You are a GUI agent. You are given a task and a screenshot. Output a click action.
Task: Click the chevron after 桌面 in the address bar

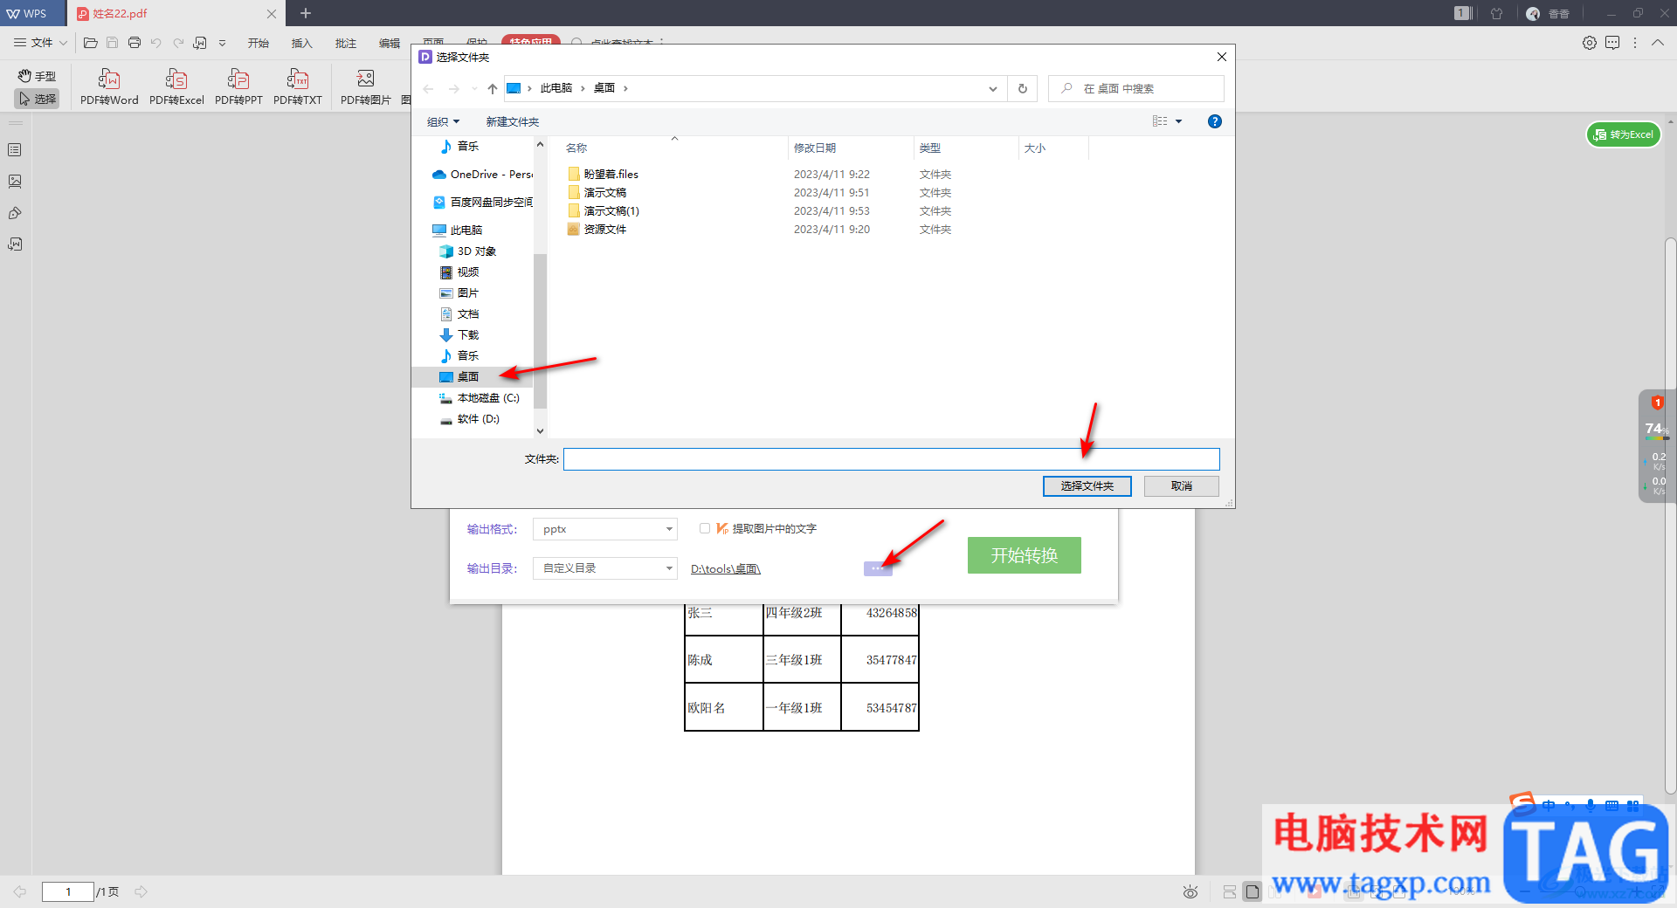[x=625, y=88]
